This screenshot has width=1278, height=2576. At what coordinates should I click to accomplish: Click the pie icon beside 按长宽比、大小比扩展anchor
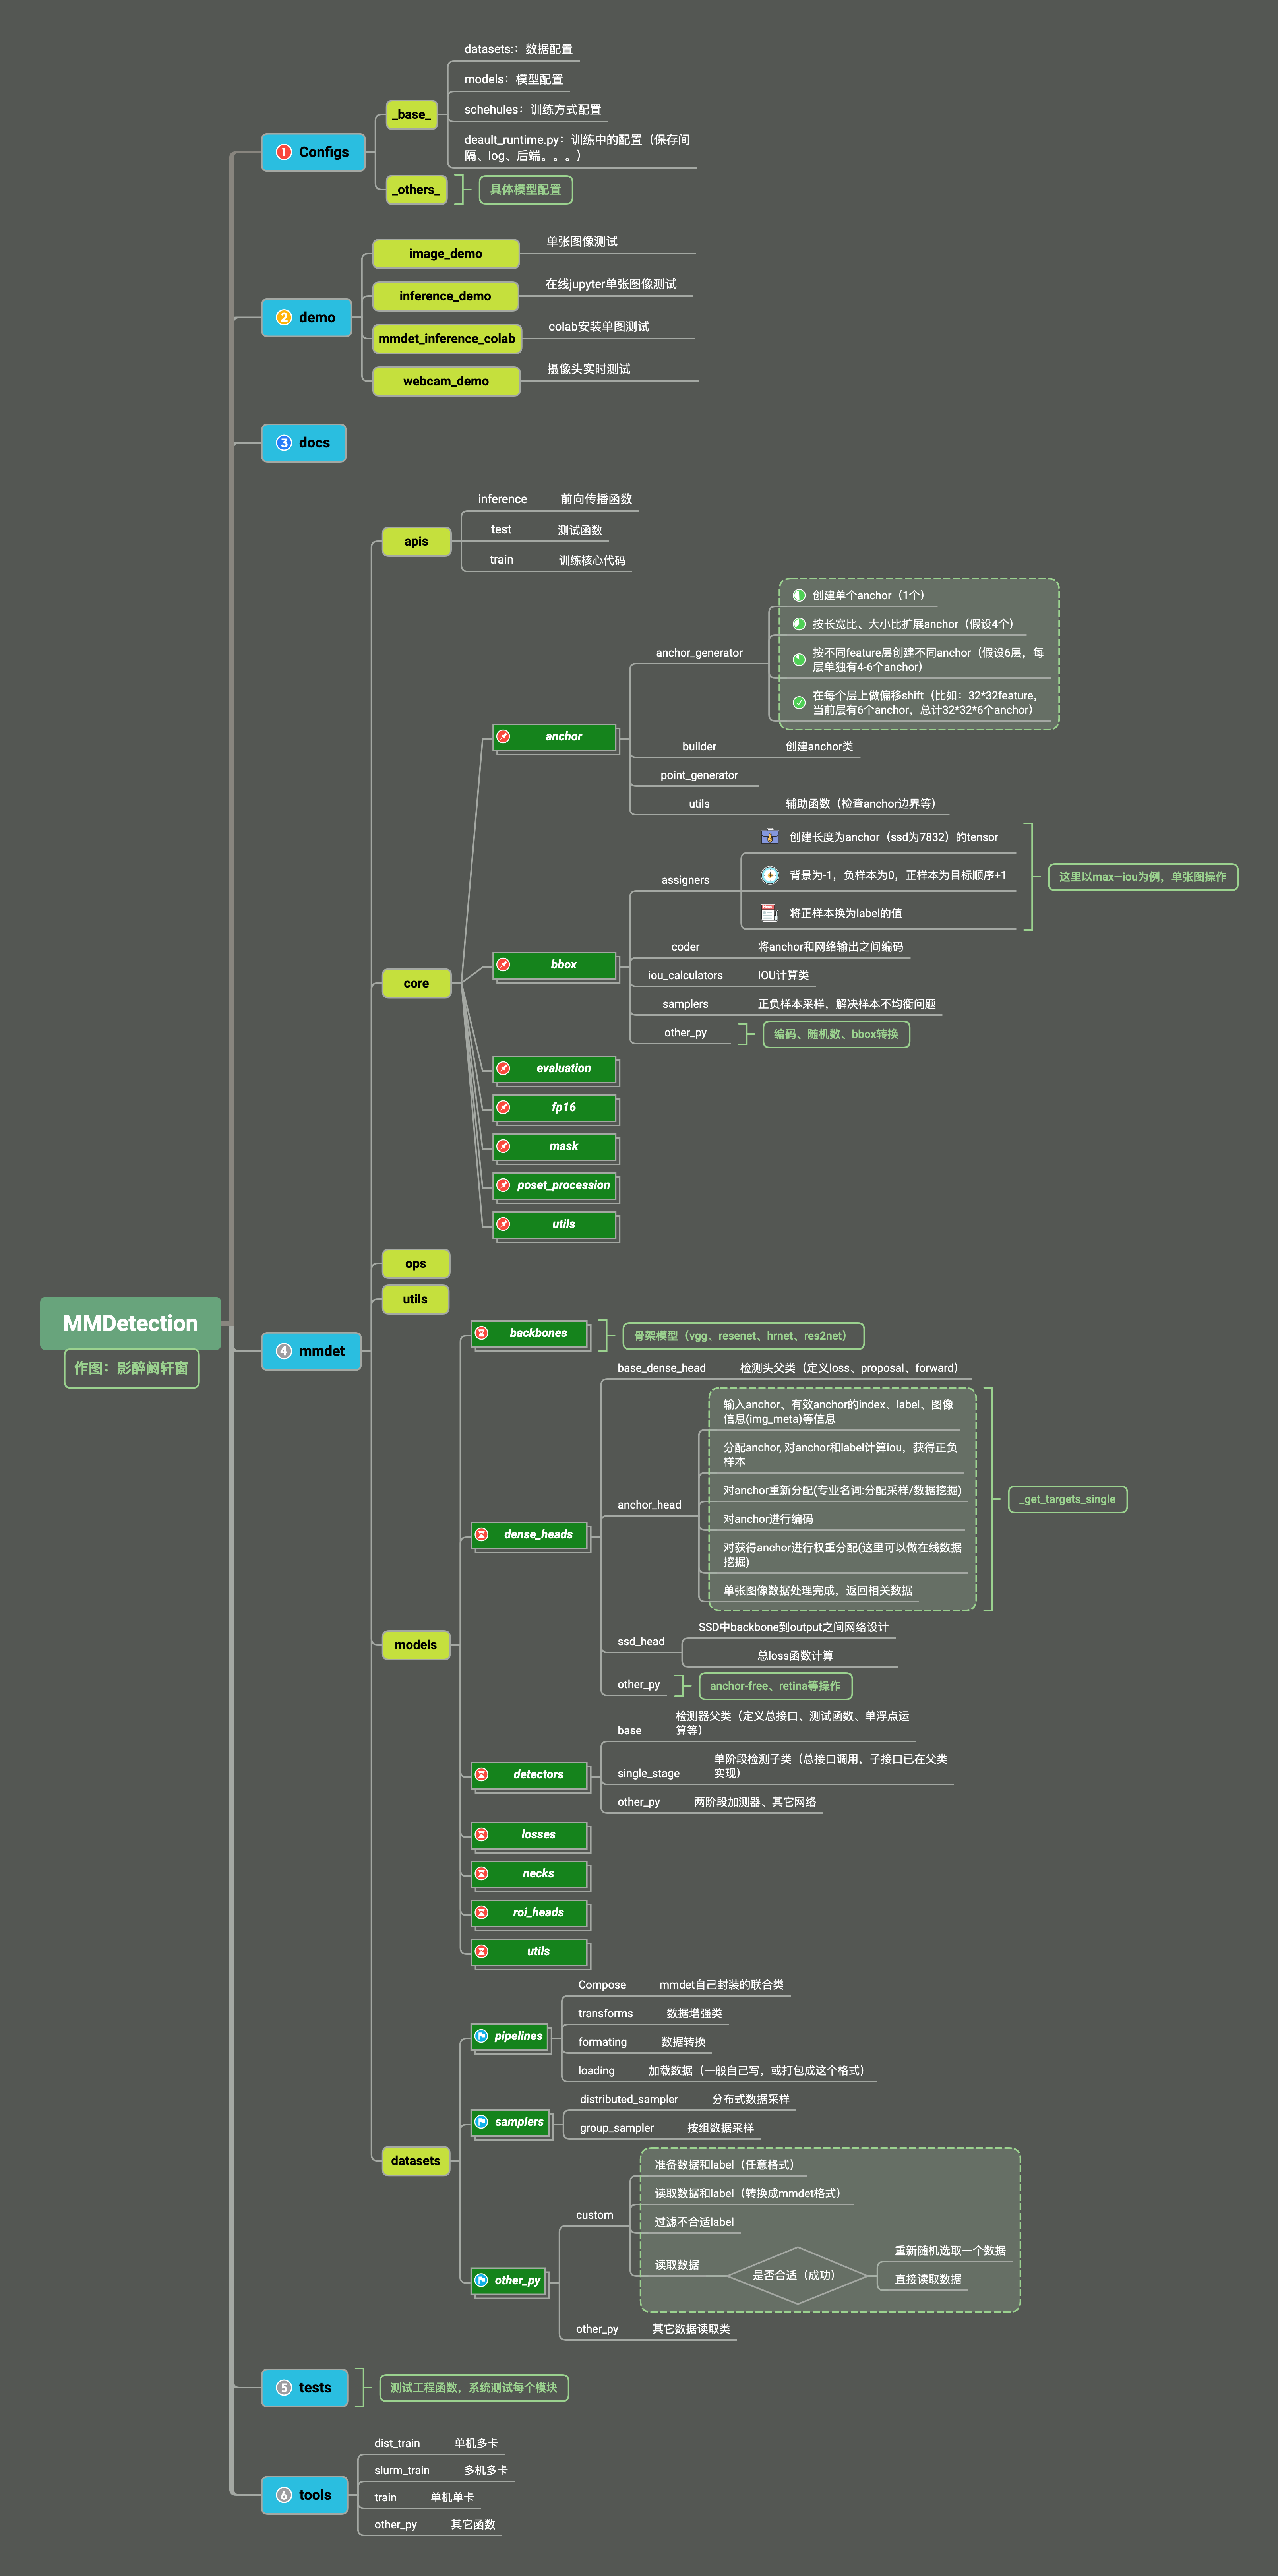point(799,624)
